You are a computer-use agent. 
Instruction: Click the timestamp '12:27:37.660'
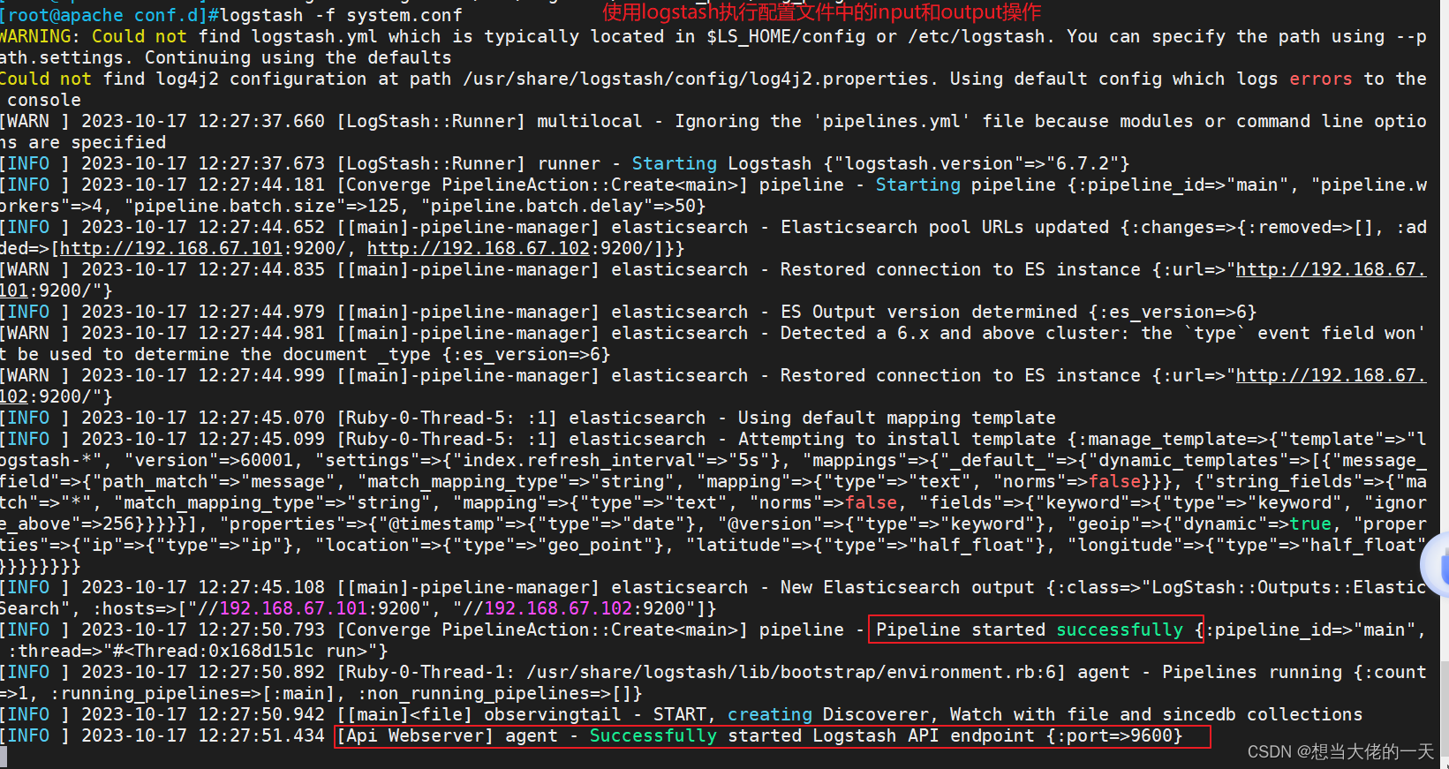coord(261,121)
